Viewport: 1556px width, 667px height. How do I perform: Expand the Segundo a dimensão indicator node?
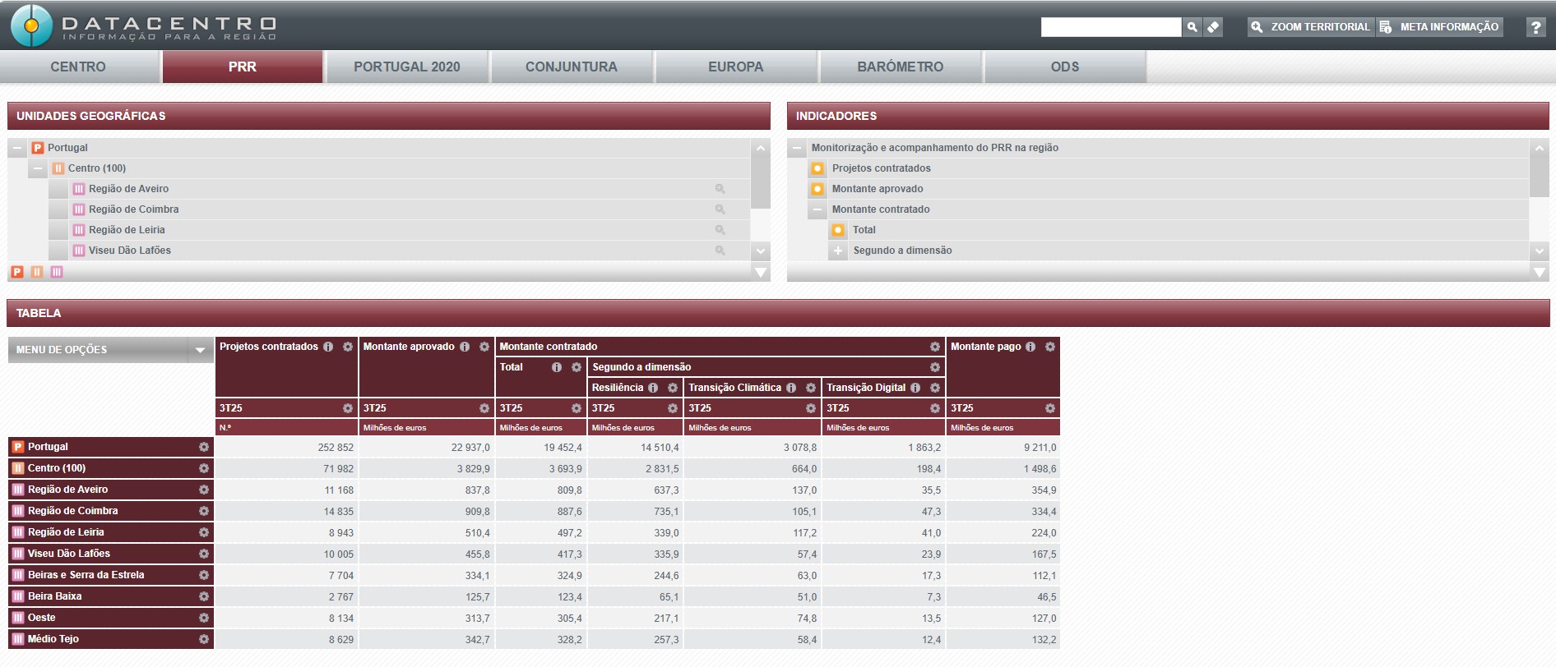click(x=838, y=251)
